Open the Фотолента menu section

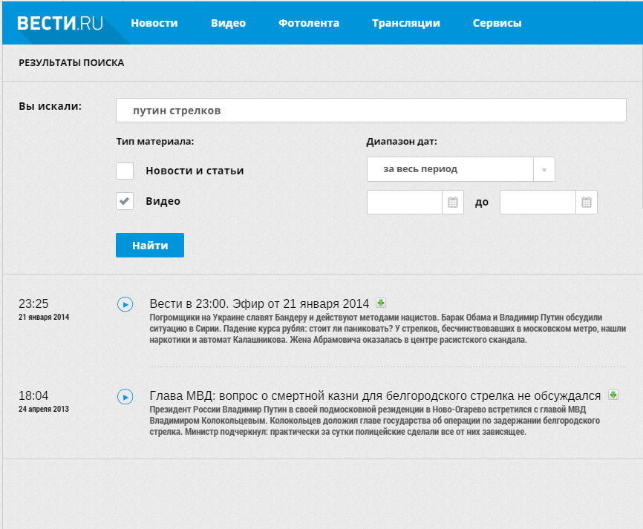pos(309,23)
